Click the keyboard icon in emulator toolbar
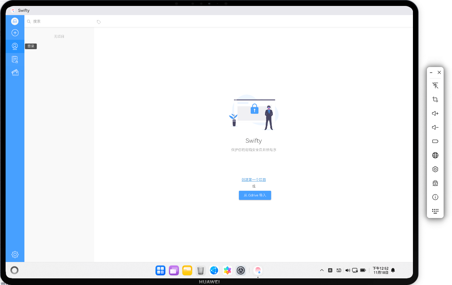 435,211
